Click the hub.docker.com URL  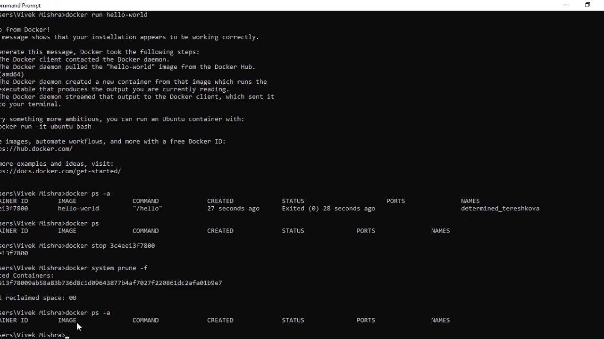tap(36, 149)
